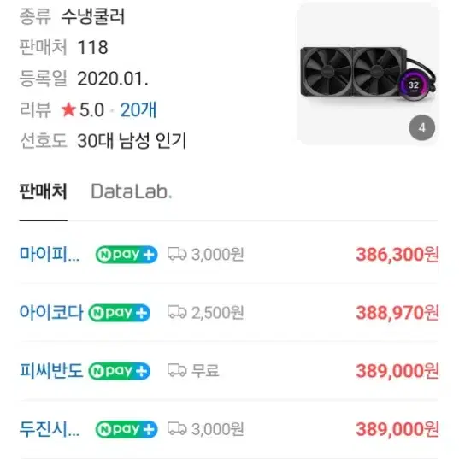Switch to the DataLab tab

(x=132, y=191)
